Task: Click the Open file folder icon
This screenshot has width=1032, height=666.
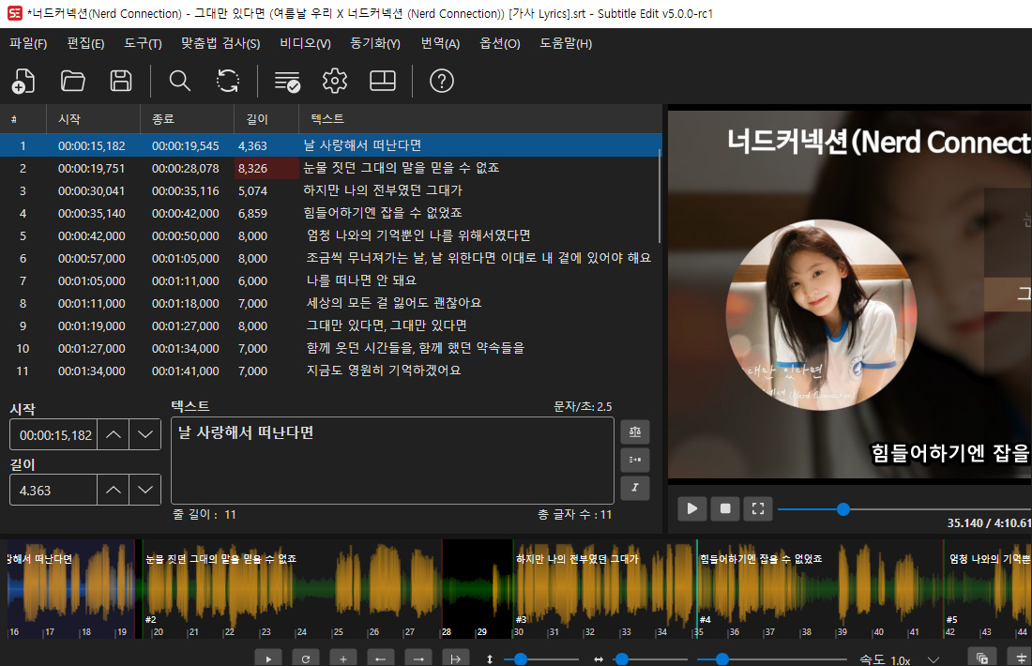Action: (72, 81)
